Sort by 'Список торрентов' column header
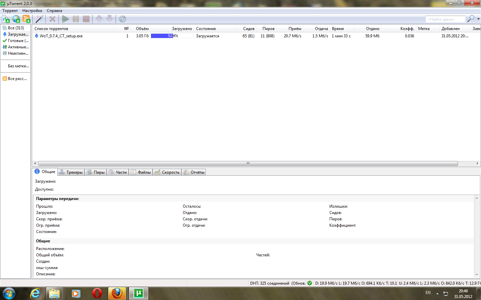This screenshot has width=481, height=300. coord(73,29)
